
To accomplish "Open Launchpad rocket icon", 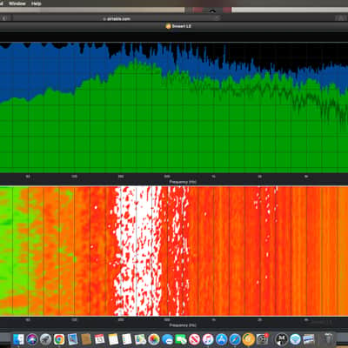I will (x=45, y=338).
